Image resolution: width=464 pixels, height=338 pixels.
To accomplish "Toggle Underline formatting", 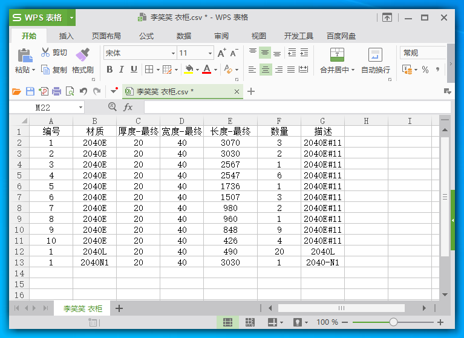I will point(134,70).
